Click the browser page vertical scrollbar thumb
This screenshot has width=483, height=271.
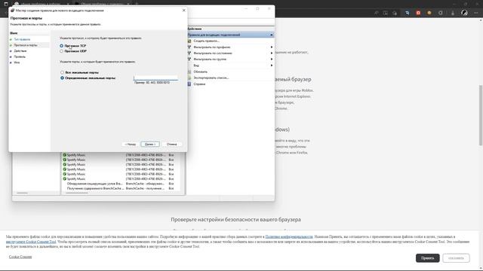tap(481, 115)
